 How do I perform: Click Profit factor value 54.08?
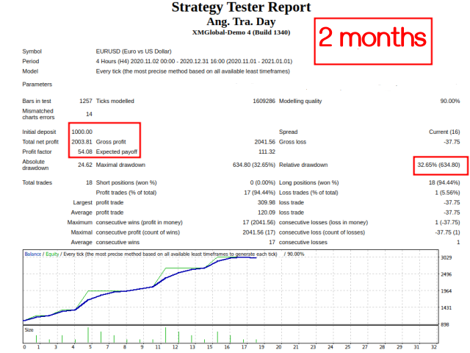point(85,151)
